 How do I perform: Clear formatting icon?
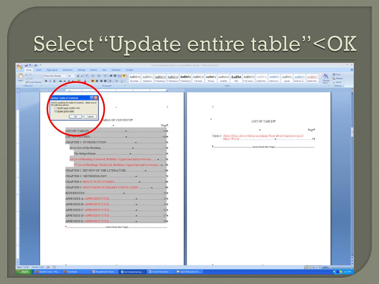click(87, 76)
